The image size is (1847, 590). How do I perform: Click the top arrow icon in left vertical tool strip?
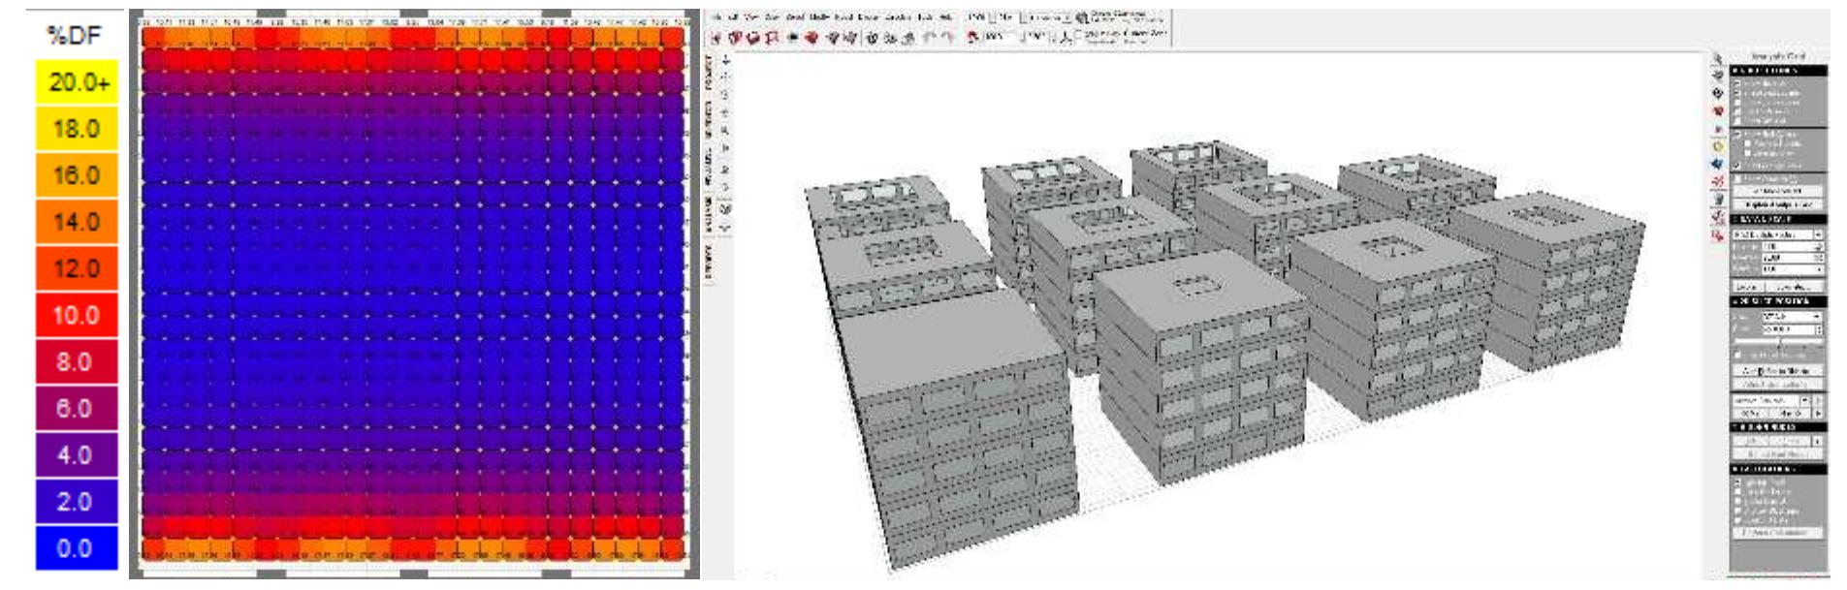point(726,60)
